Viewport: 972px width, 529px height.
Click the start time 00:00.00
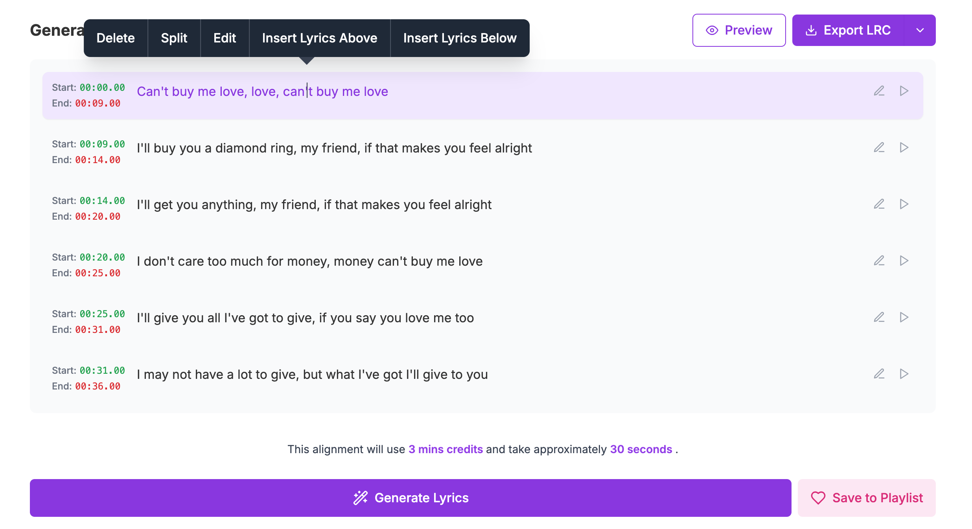click(x=102, y=88)
